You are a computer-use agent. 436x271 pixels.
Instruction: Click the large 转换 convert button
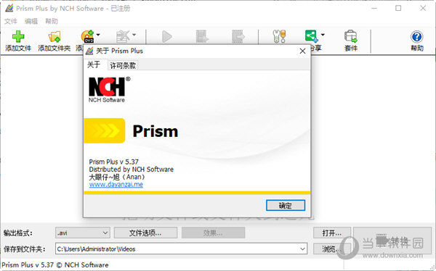coord(392,241)
